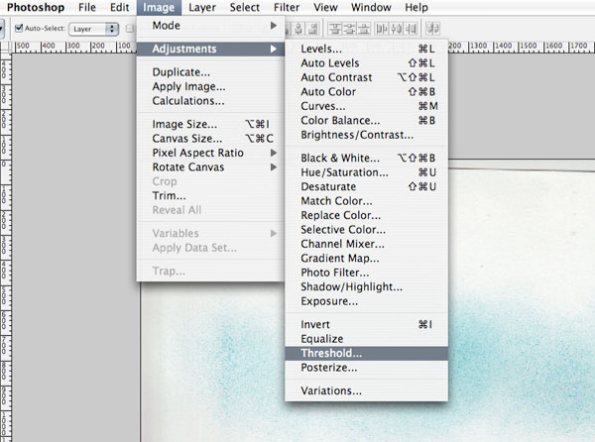Expand the Adjustments submenu entry
This screenshot has width=595, height=442.
(x=210, y=49)
